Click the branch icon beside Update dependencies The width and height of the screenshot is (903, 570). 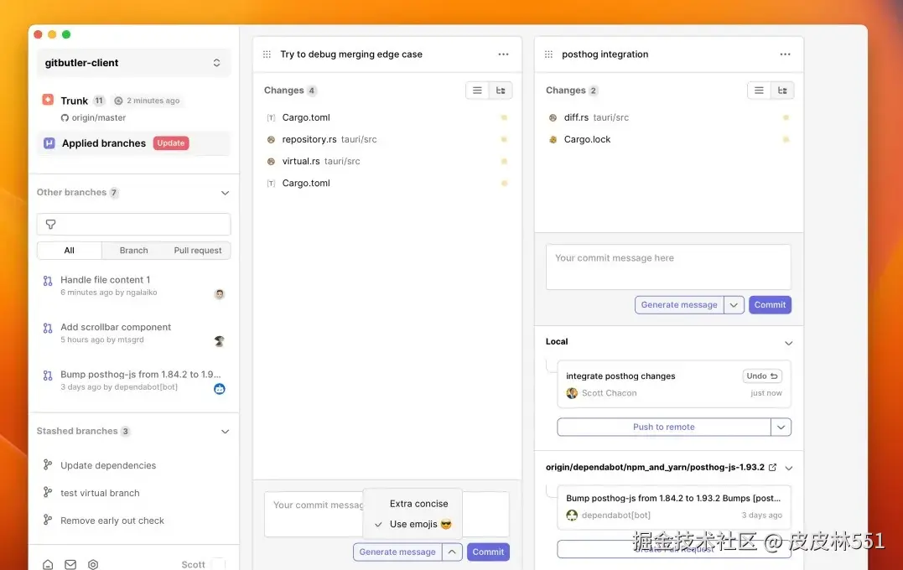point(48,464)
